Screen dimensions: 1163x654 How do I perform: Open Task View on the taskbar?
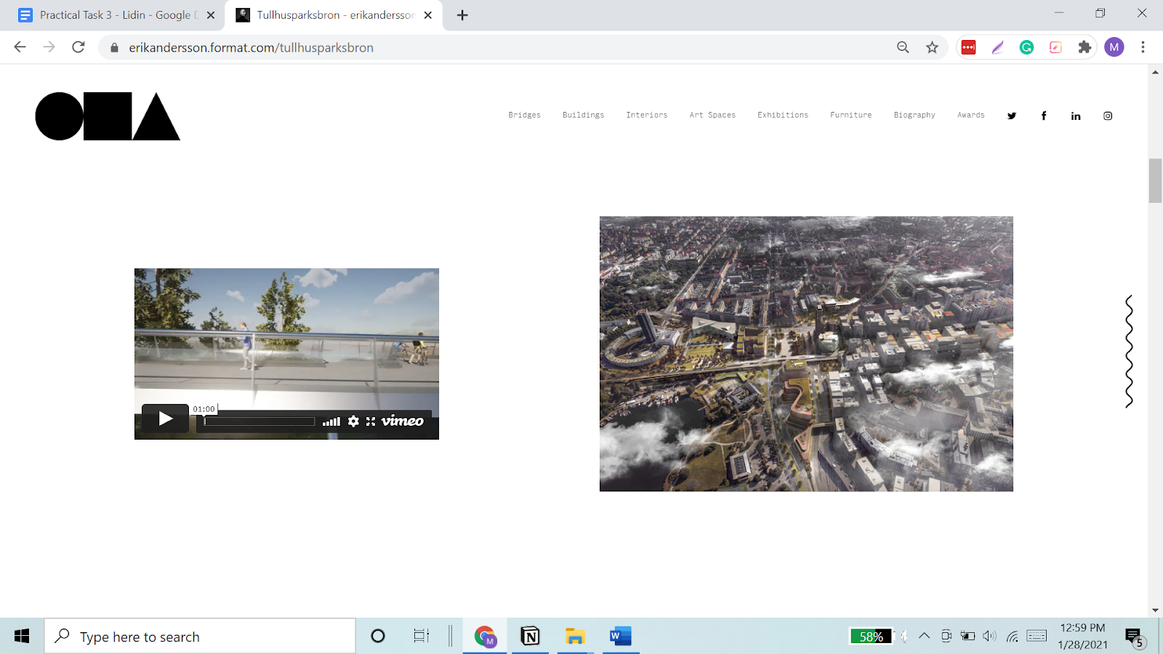pyautogui.click(x=421, y=637)
